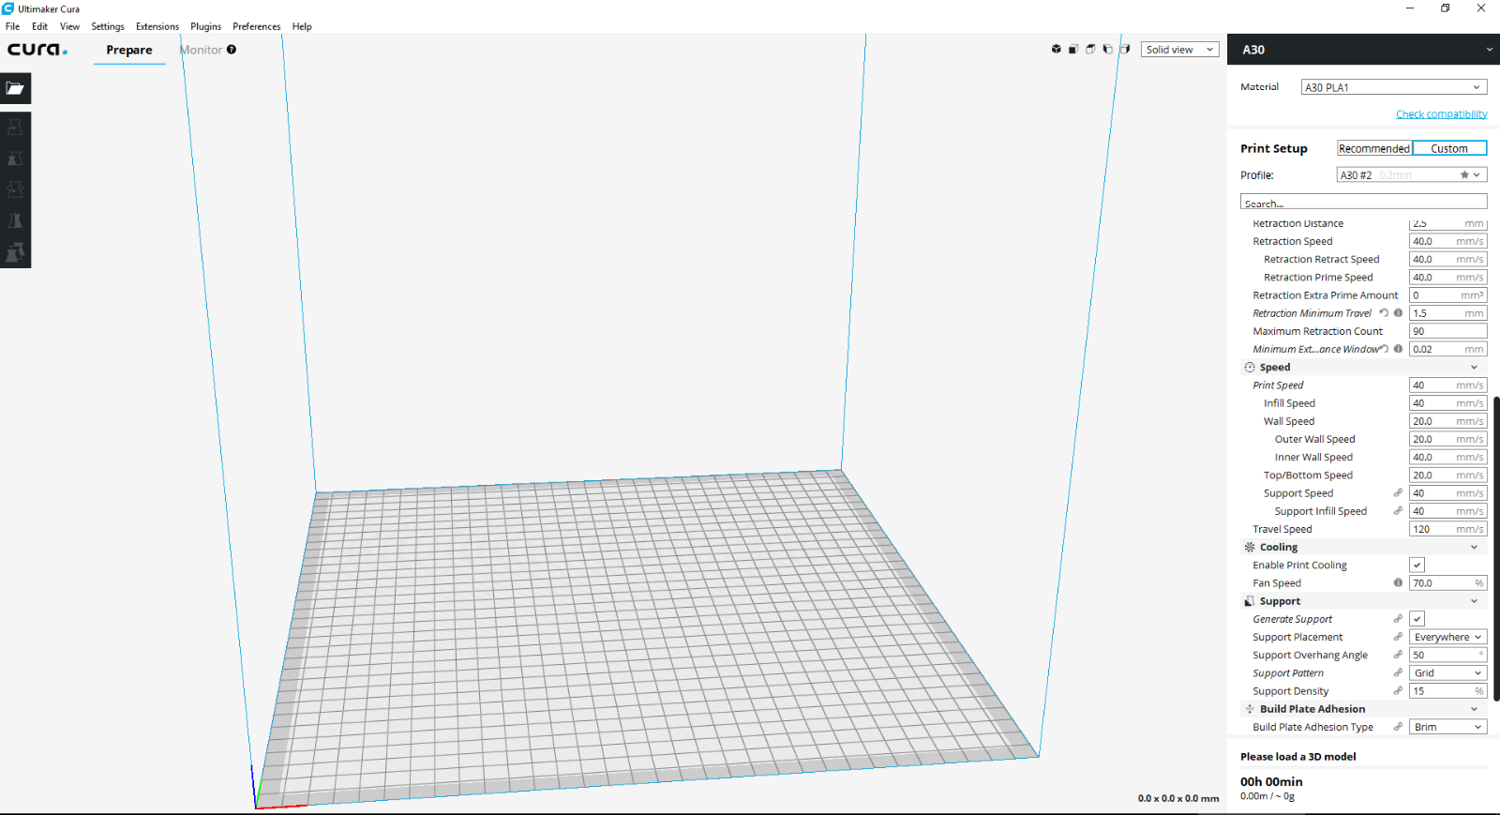Viewport: 1500px width, 815px height.
Task: Click the Check compatibility link
Action: [x=1441, y=114]
